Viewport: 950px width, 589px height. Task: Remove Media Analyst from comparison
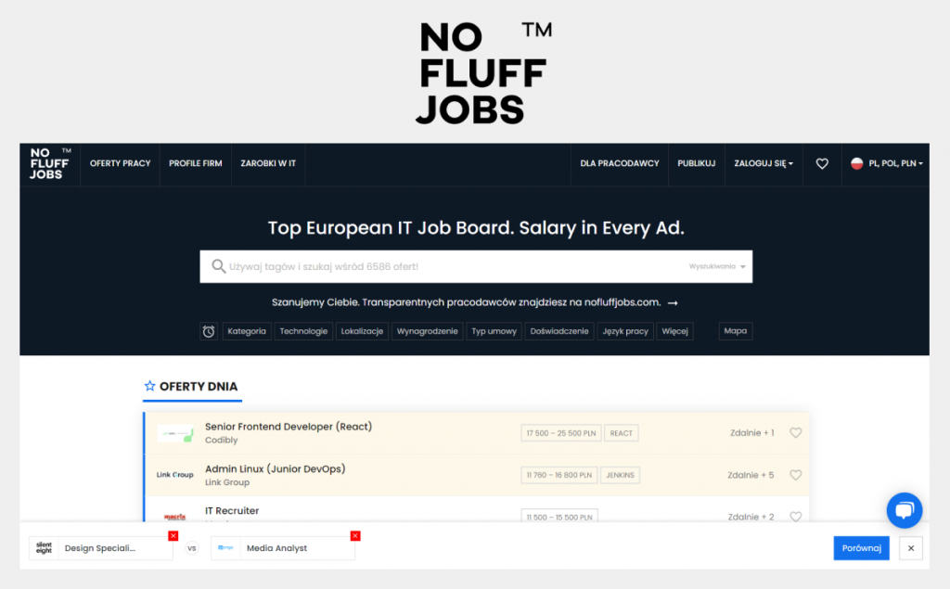click(355, 536)
